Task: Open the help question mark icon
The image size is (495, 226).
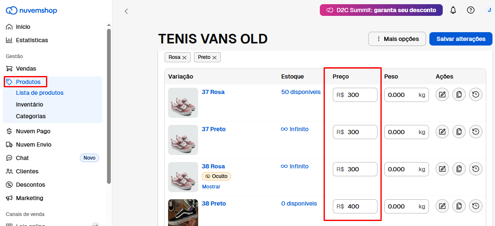Action: click(471, 10)
